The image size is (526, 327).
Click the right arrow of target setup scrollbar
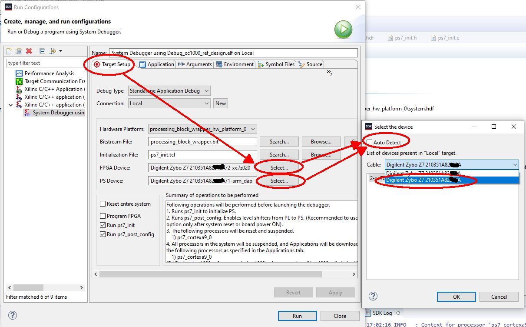pos(354,274)
